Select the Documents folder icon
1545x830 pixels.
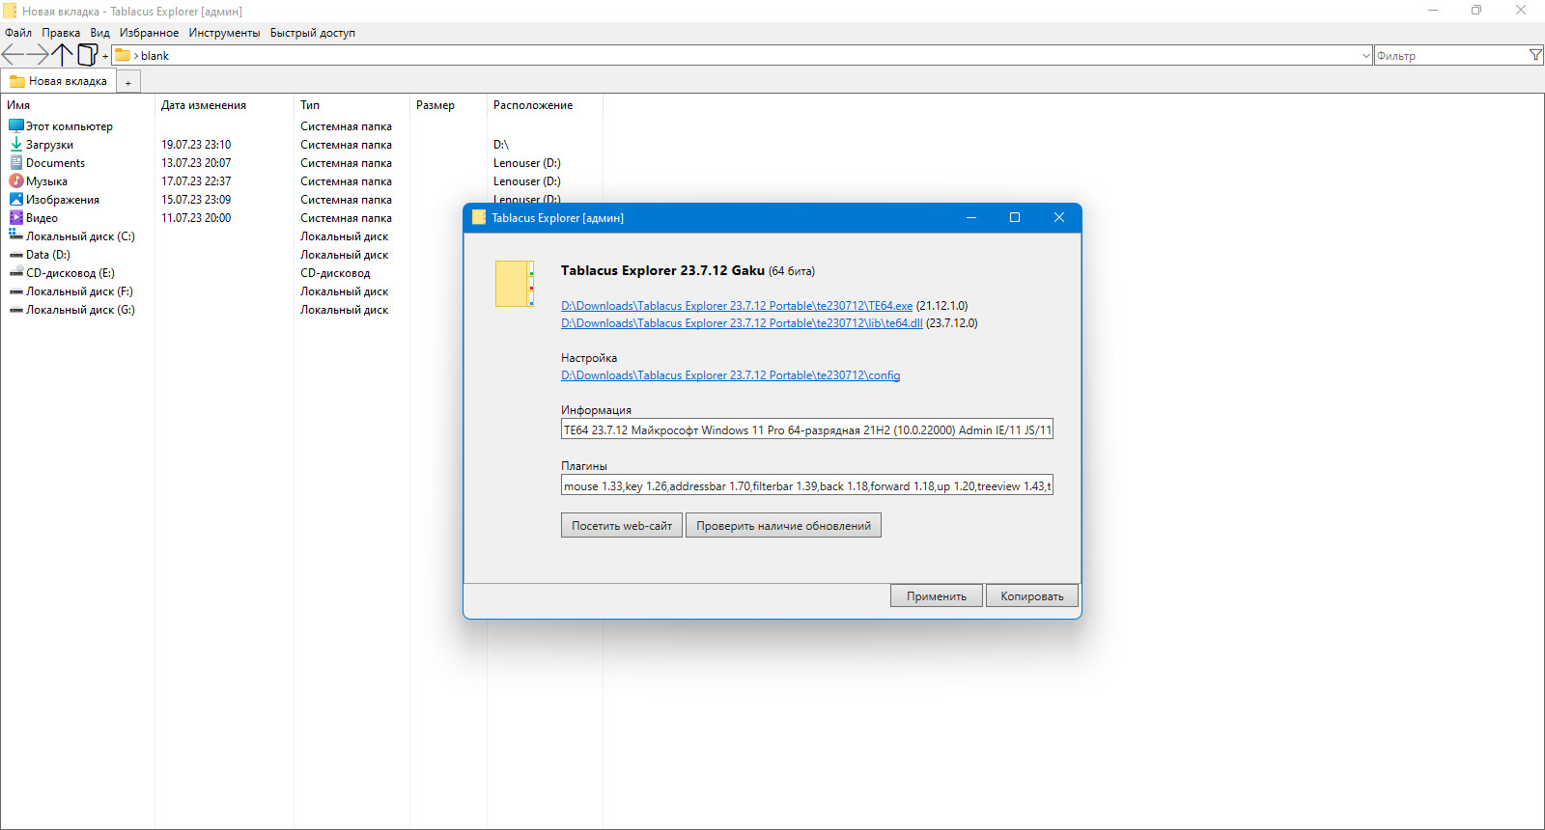(x=16, y=162)
